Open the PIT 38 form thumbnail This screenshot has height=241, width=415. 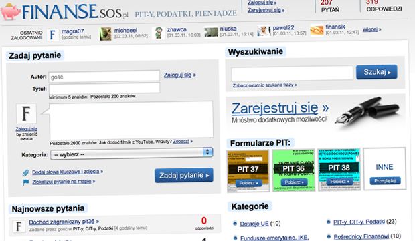(x=339, y=169)
